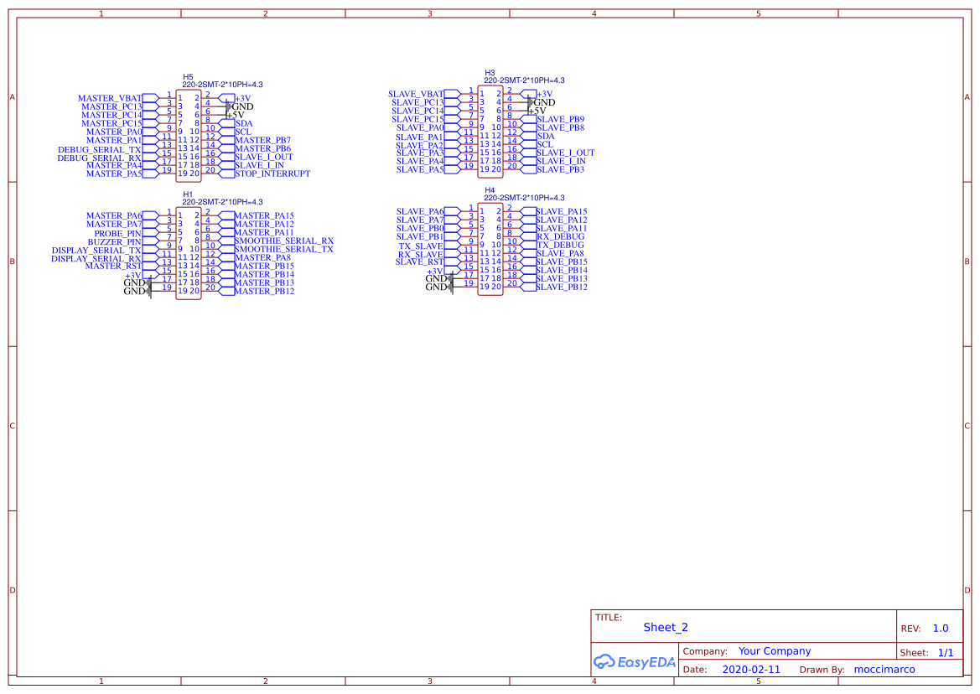Image resolution: width=980 pixels, height=694 pixels.
Task: Click the date 2020-02-11 in title block
Action: point(751,668)
